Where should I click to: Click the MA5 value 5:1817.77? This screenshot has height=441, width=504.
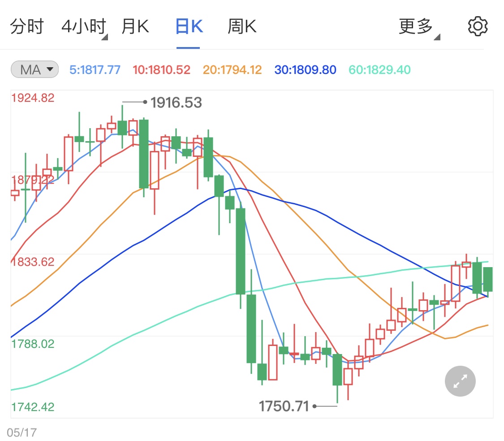click(95, 70)
